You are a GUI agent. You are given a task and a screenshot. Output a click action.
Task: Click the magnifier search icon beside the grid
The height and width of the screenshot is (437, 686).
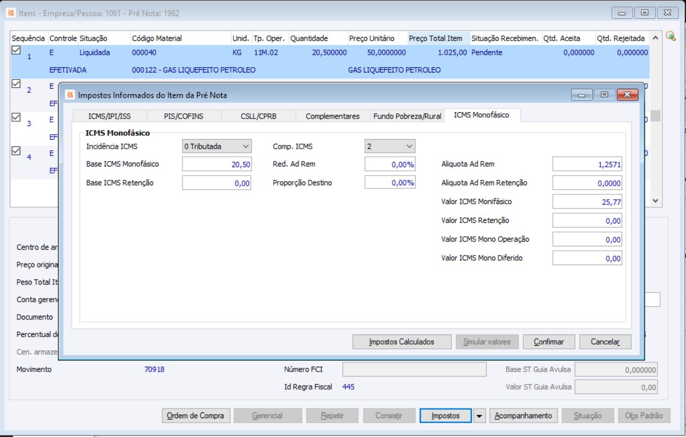tap(670, 36)
